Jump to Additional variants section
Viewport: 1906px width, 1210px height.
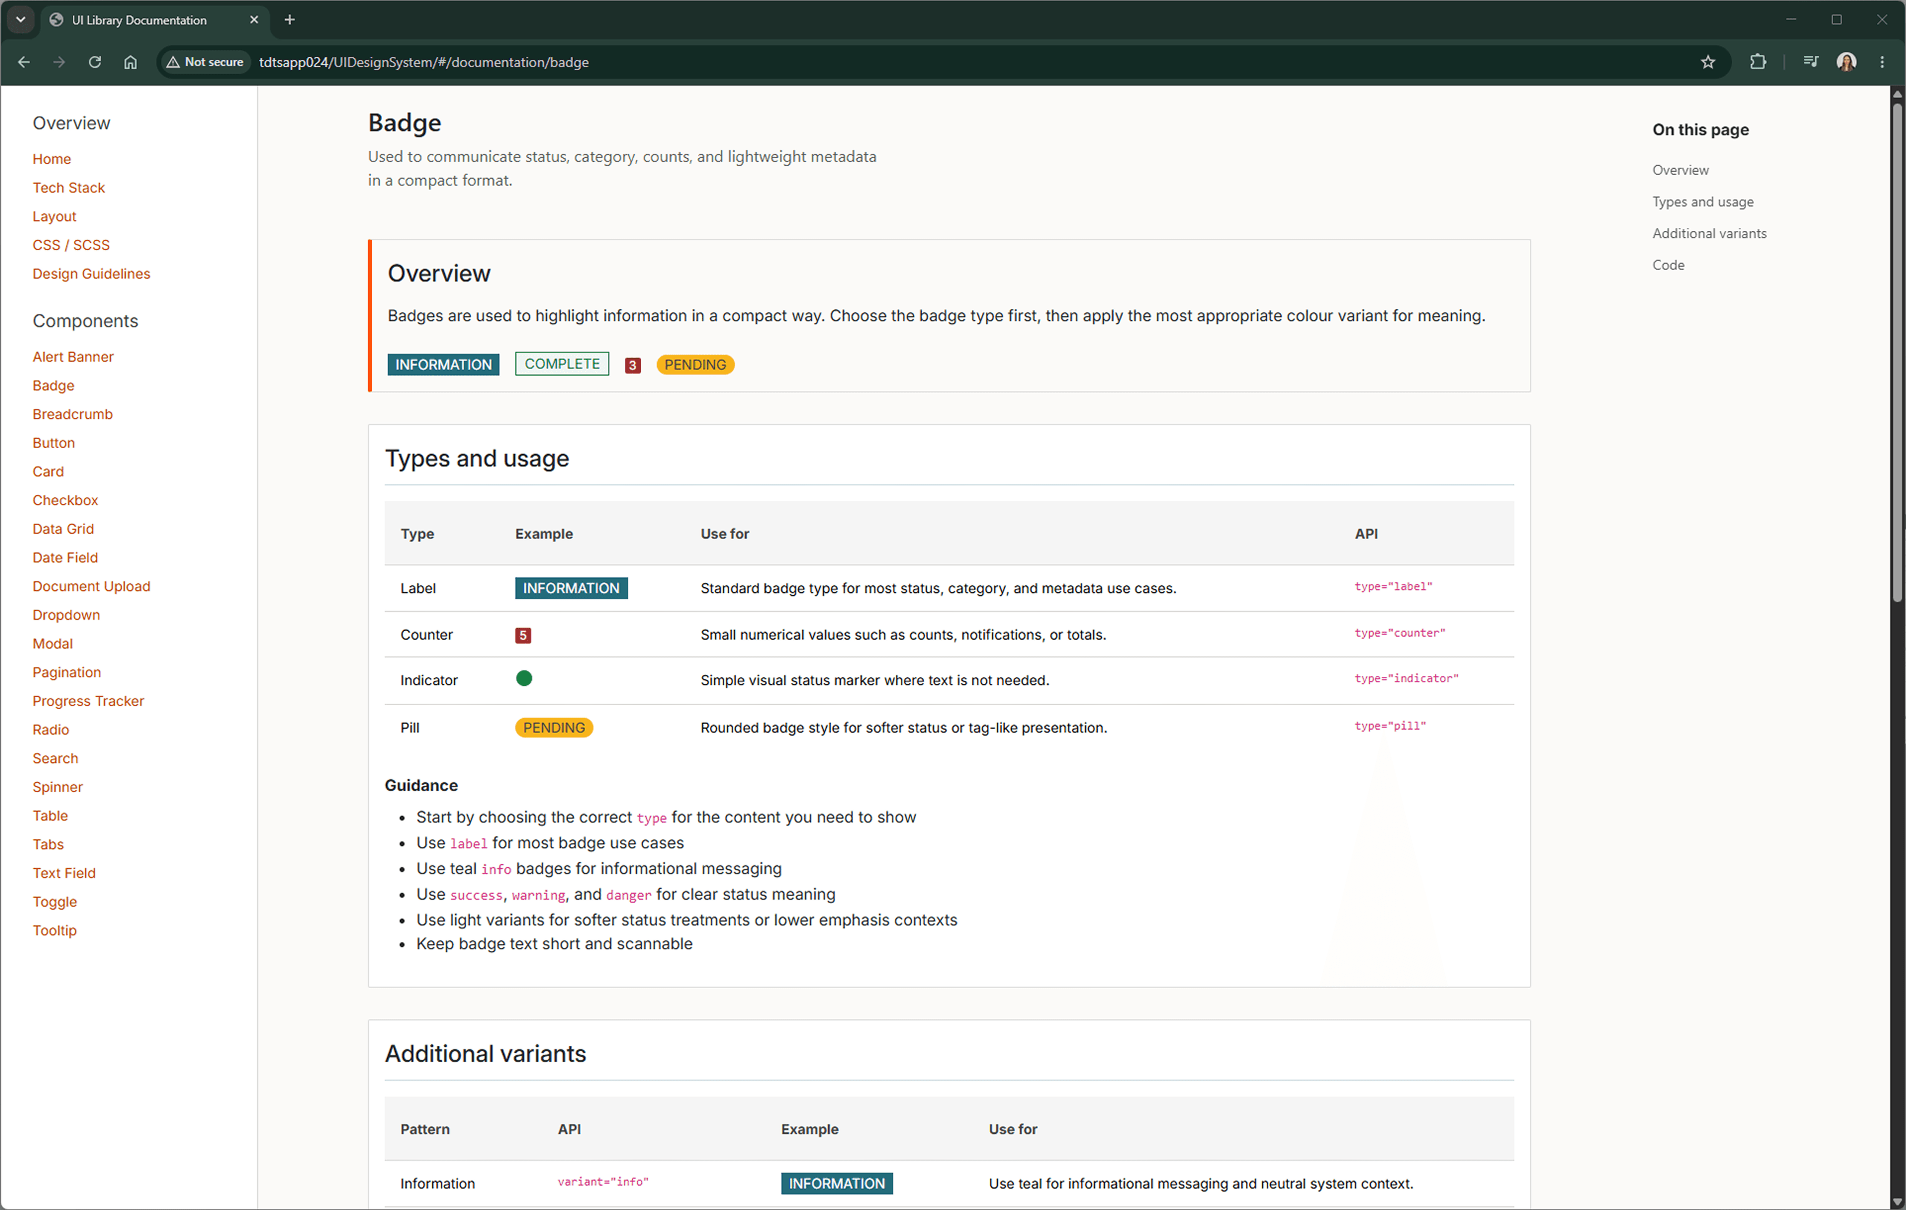click(x=1709, y=233)
